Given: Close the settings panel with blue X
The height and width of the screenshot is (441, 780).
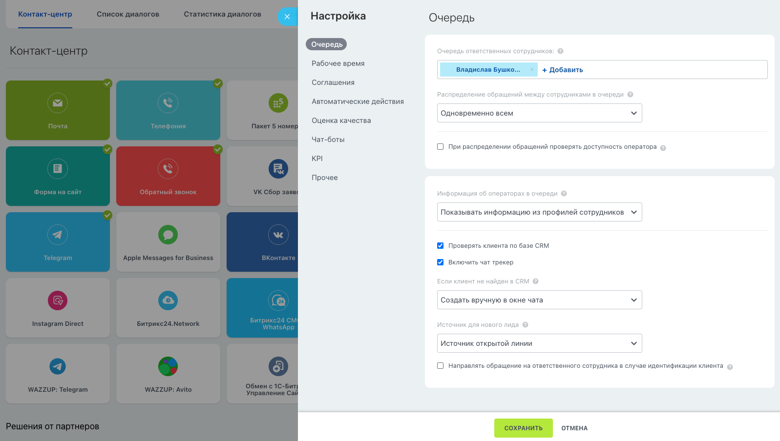Looking at the screenshot, I should point(287,17).
